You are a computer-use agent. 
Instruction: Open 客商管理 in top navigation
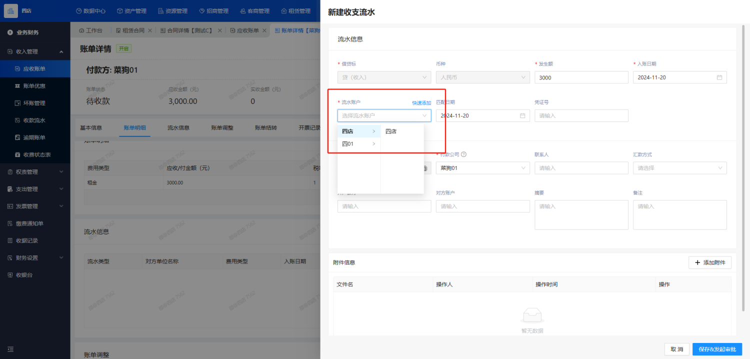(x=254, y=11)
